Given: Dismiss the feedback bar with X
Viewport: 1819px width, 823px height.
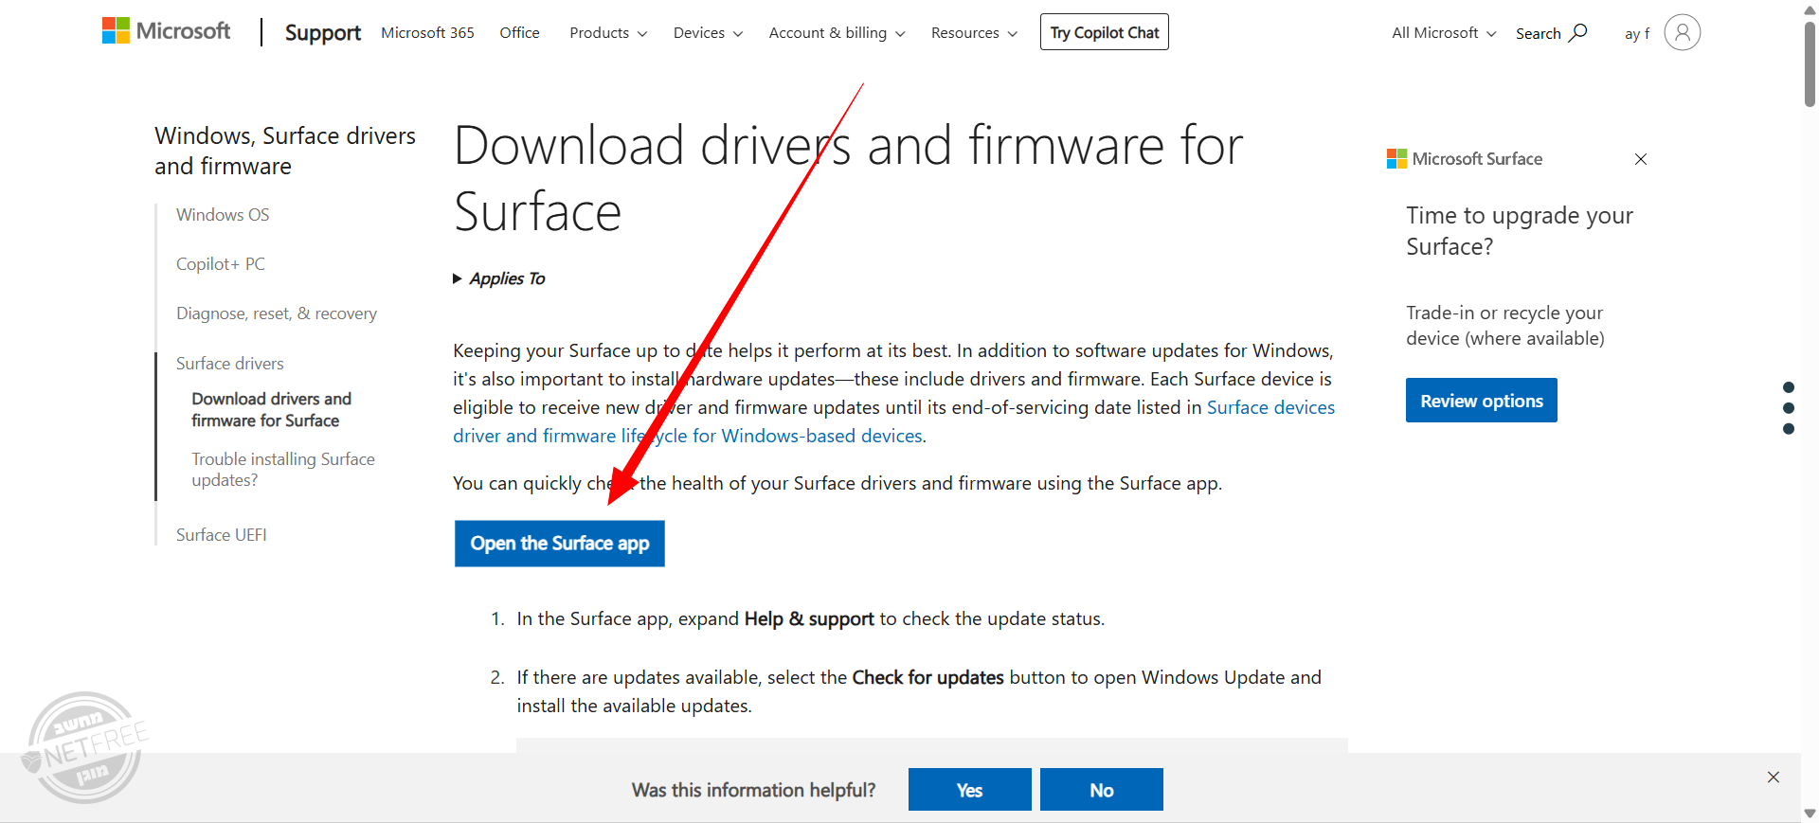Looking at the screenshot, I should pos(1773,778).
